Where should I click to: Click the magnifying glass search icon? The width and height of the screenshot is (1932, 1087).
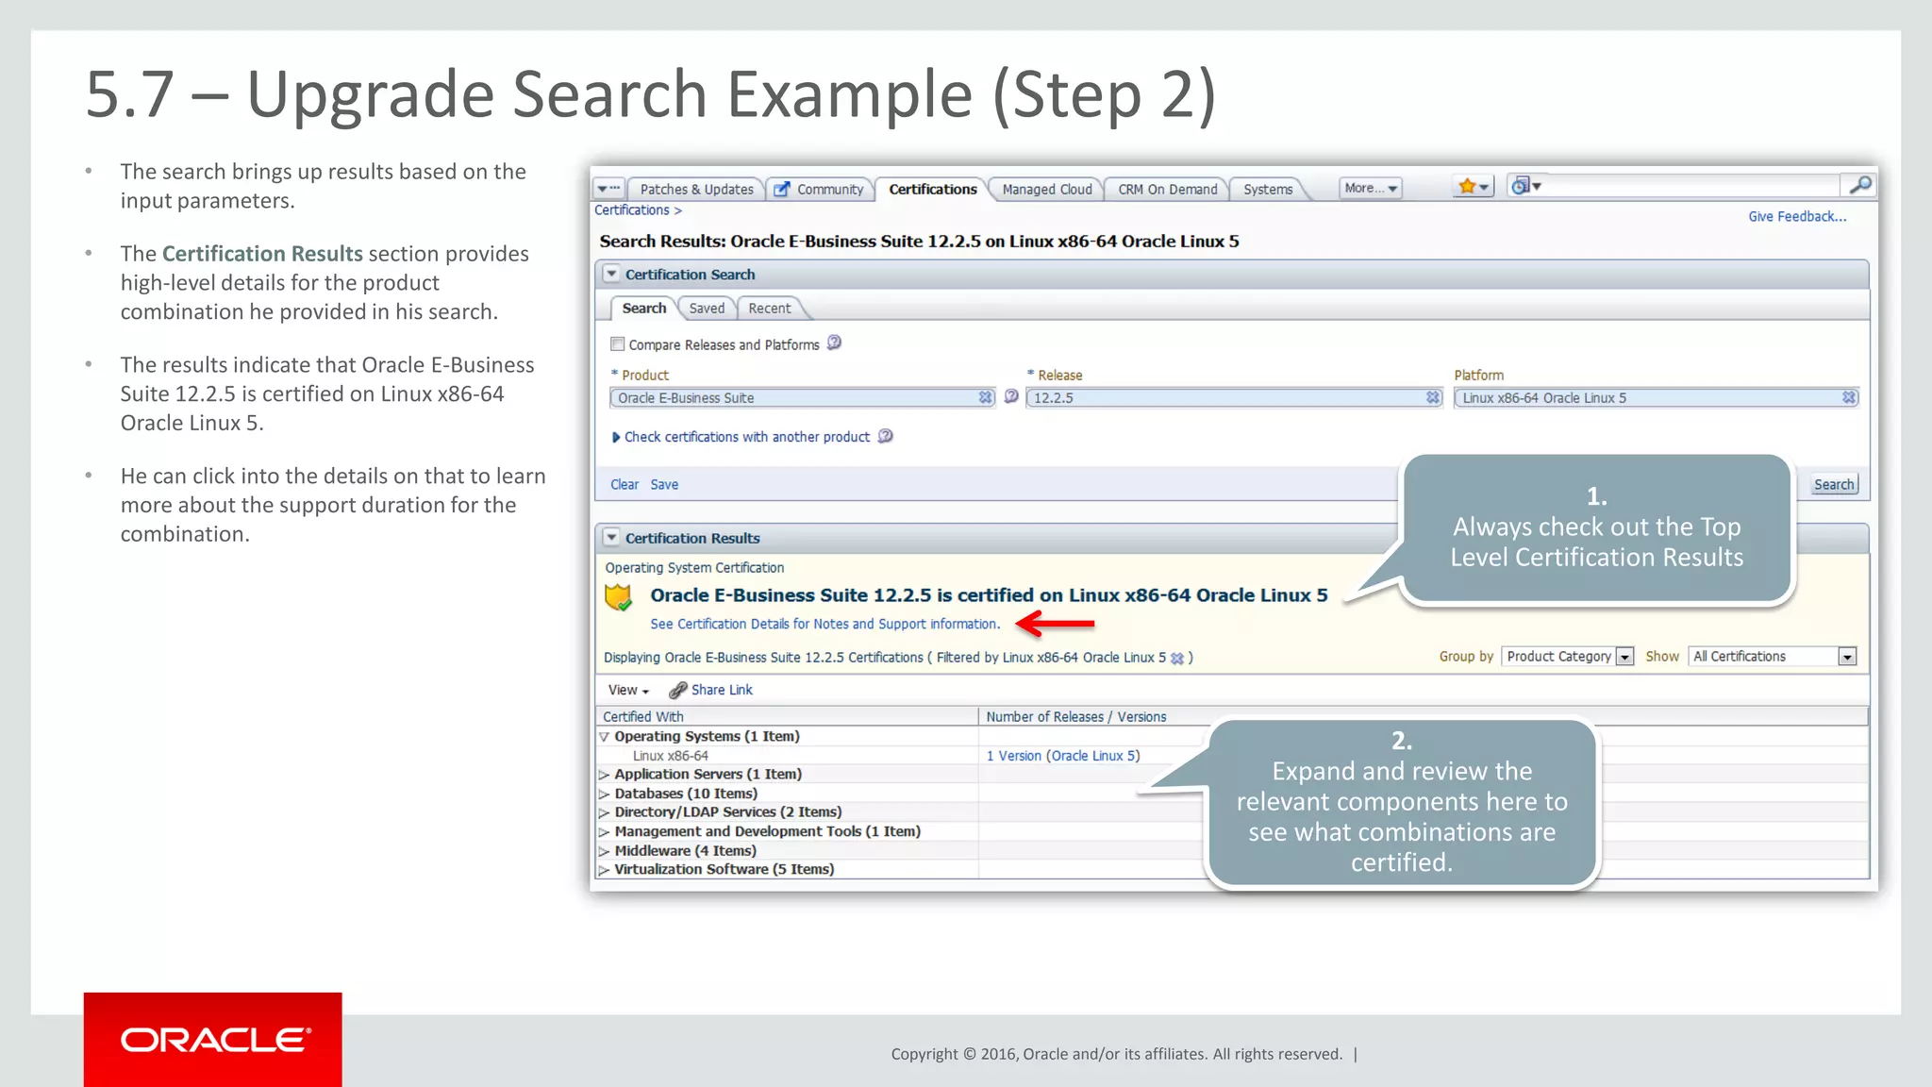1859,185
